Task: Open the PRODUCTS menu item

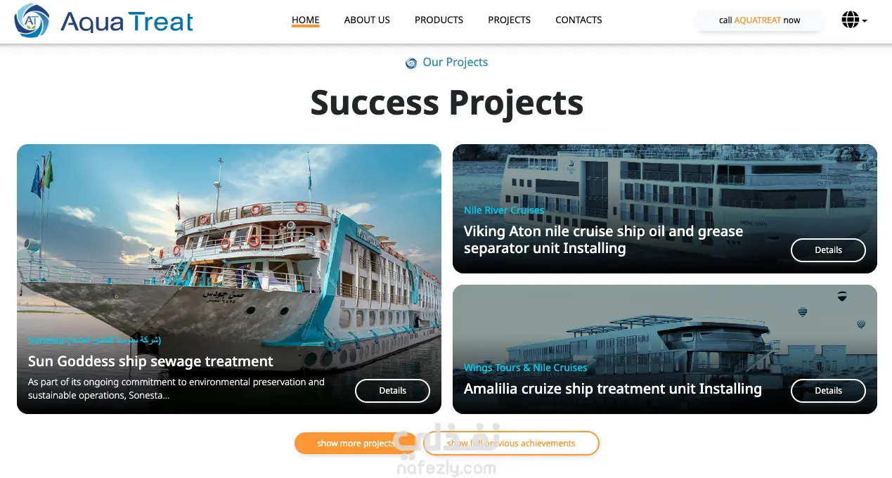Action: coord(439,20)
